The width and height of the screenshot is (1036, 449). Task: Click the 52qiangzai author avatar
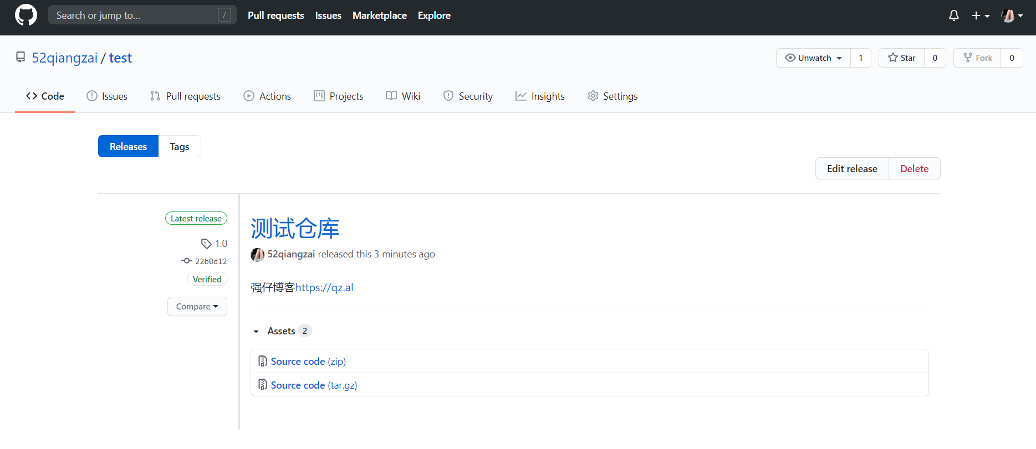coord(257,254)
